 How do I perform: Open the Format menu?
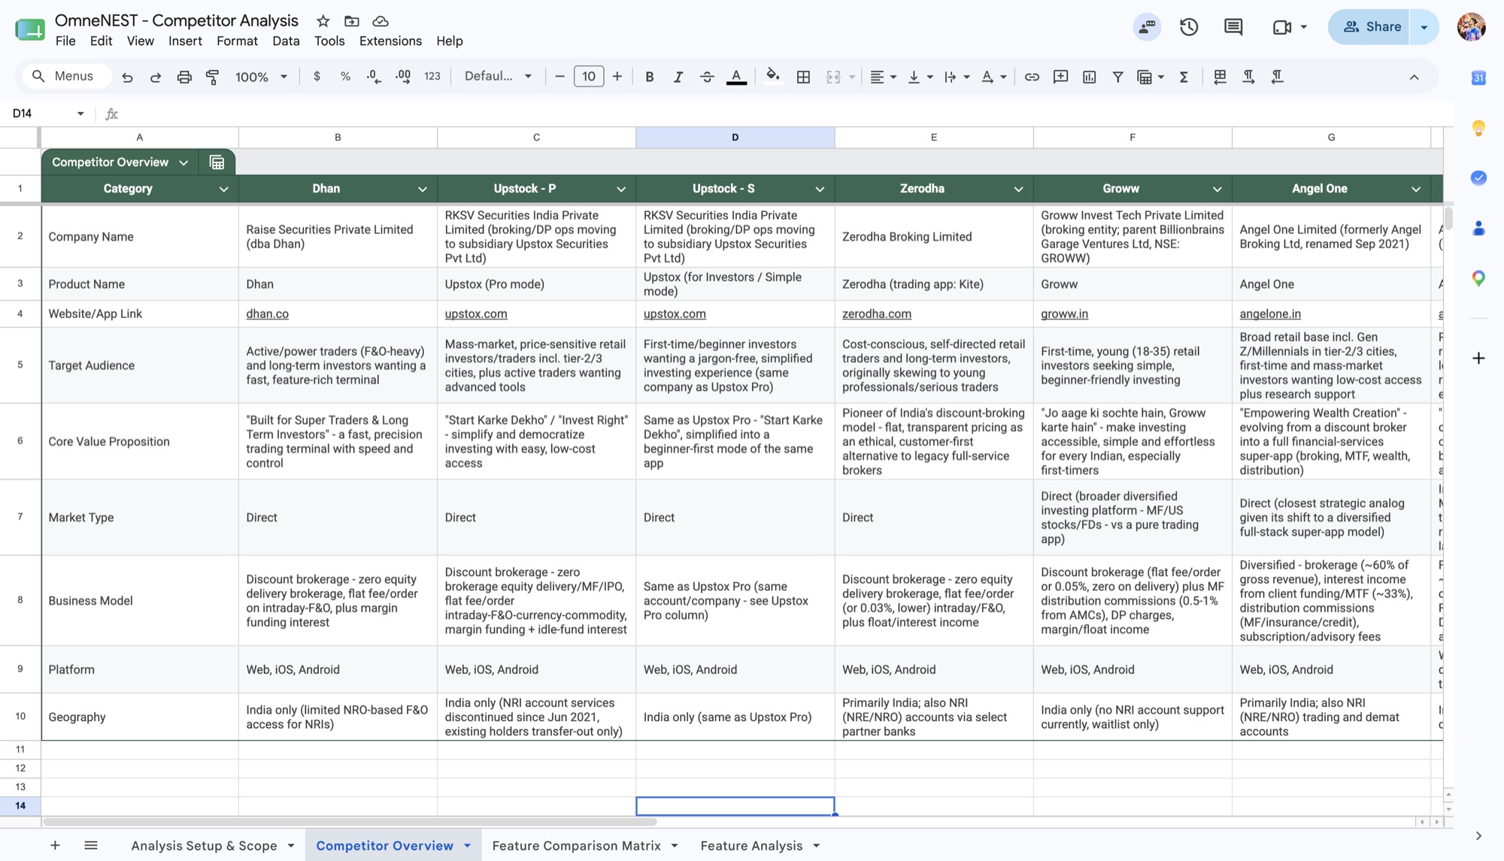pos(237,41)
